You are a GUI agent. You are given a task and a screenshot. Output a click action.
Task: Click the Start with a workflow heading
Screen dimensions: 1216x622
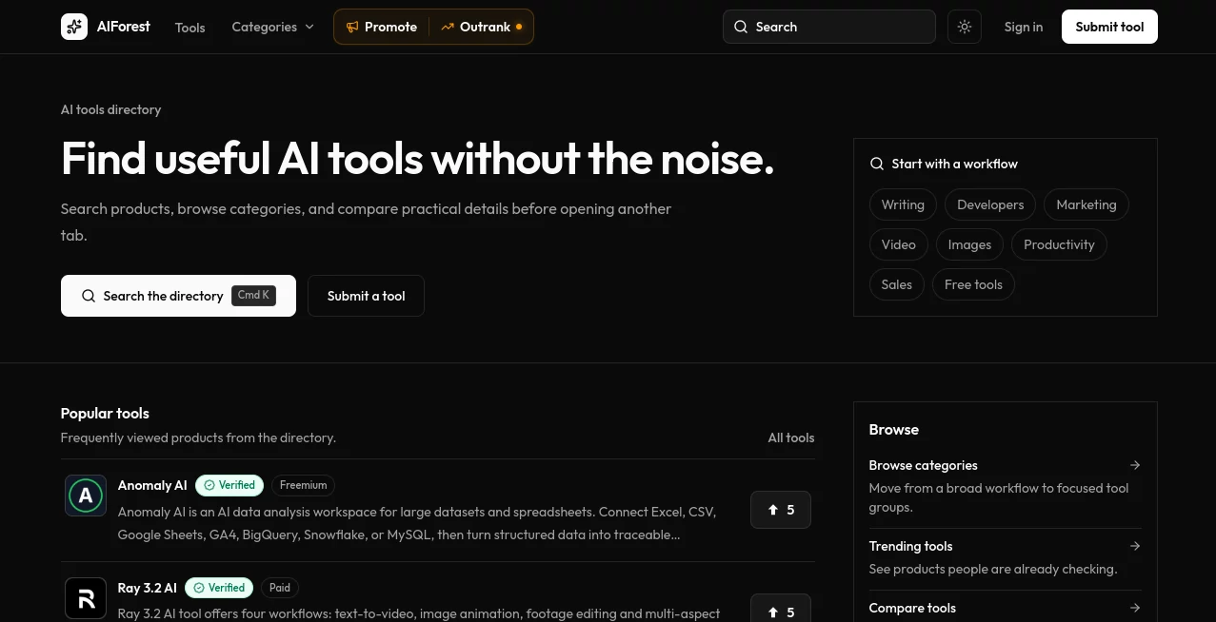954,164
